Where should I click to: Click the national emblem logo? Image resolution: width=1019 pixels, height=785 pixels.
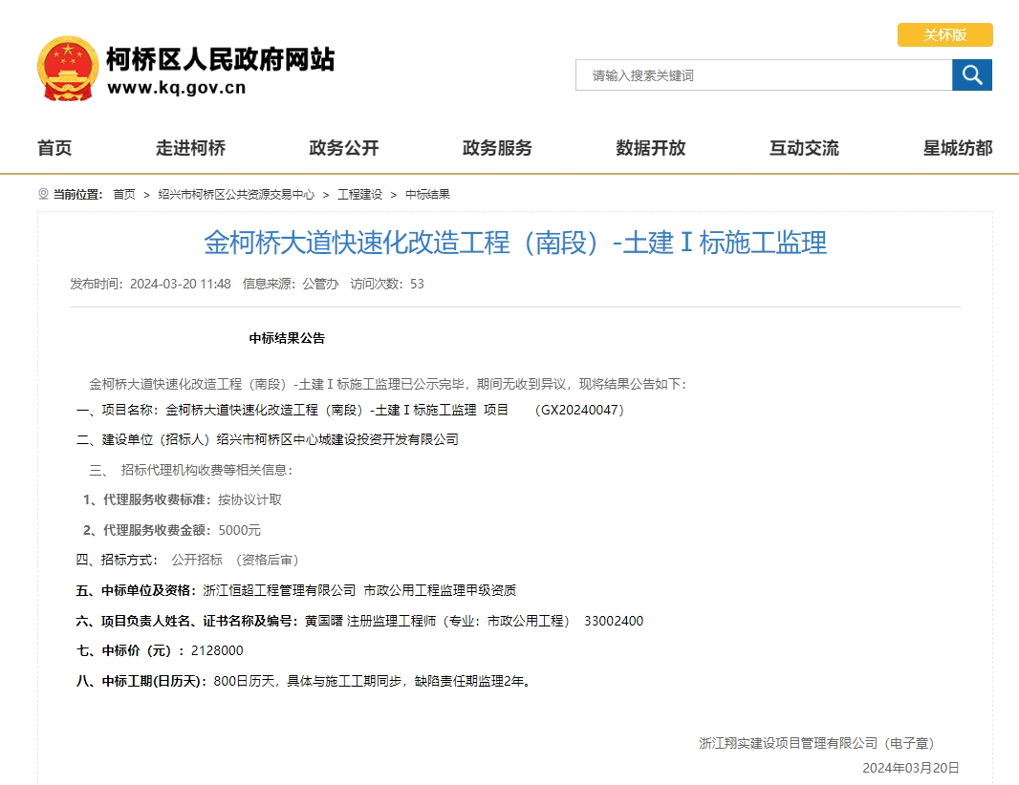(x=67, y=69)
